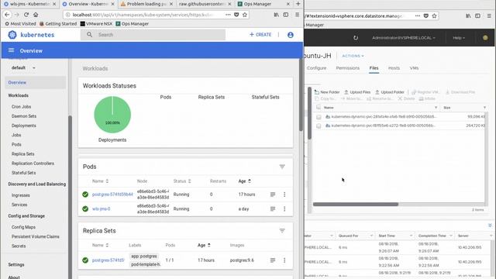Viewport: 496px width, 279px height.
Task: Click the dashboard main content vertical scrollbar
Action: point(301,95)
